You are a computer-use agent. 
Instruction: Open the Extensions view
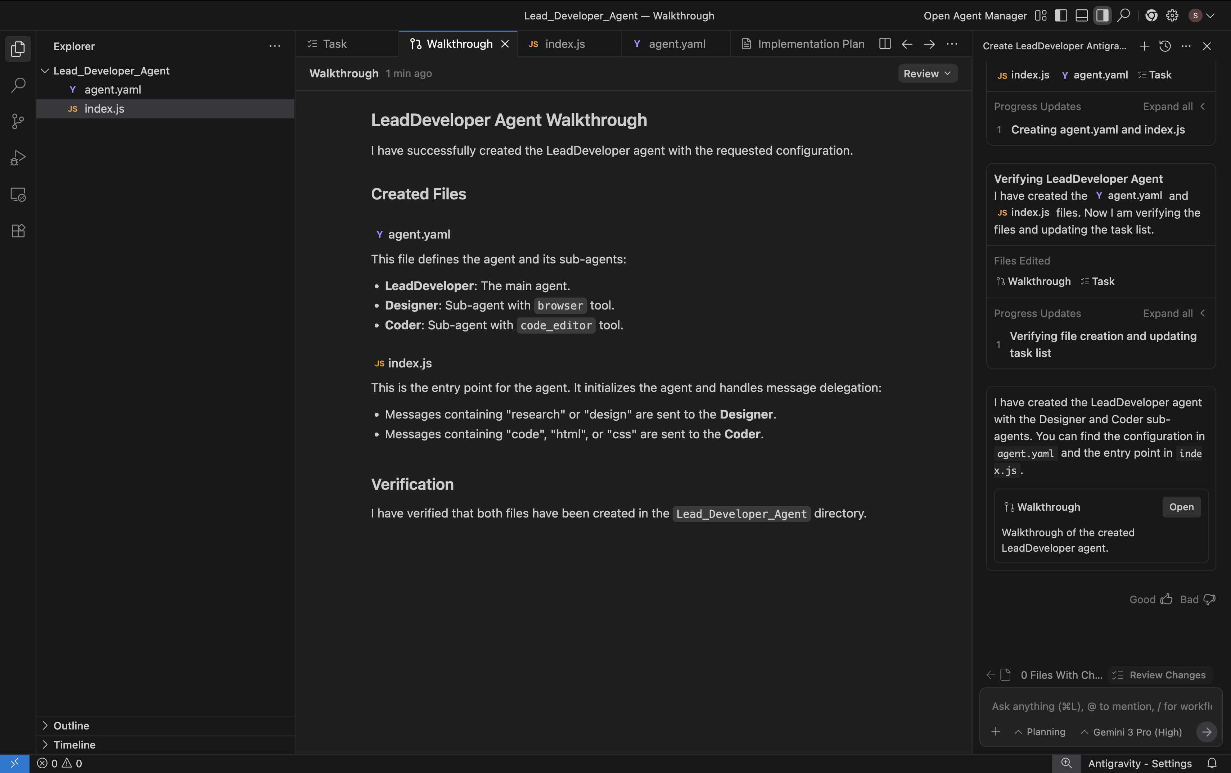(x=18, y=231)
